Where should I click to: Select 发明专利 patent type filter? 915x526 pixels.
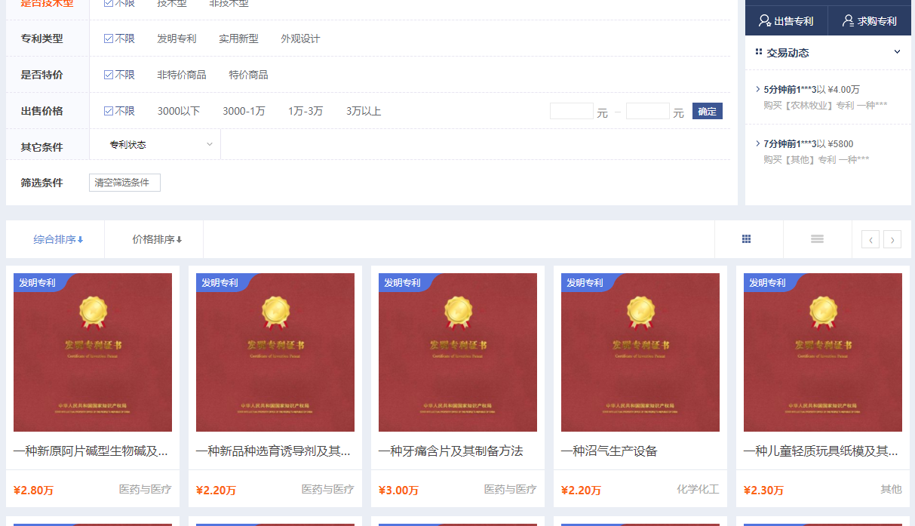177,38
